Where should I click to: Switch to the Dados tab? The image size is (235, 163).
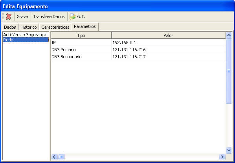[10, 27]
